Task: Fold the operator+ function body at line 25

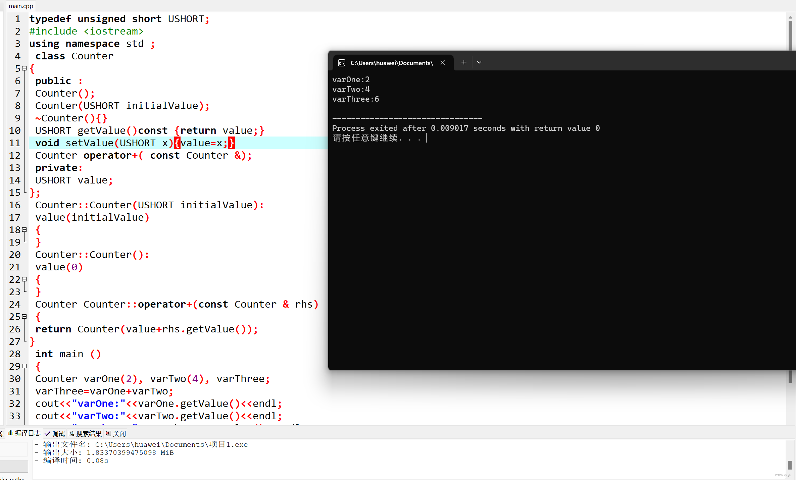Action: pos(24,317)
